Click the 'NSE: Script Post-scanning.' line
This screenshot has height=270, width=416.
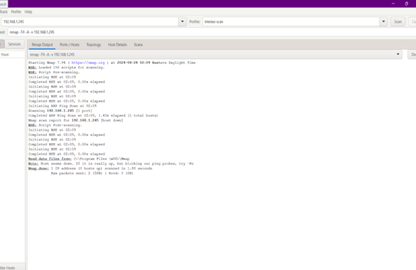coord(55,125)
